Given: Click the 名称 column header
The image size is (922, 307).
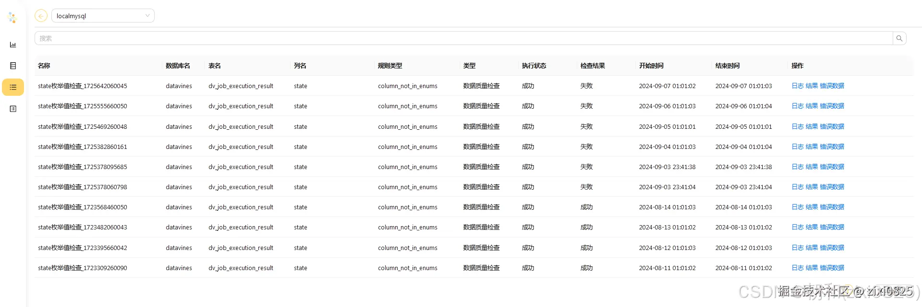Looking at the screenshot, I should tap(44, 66).
